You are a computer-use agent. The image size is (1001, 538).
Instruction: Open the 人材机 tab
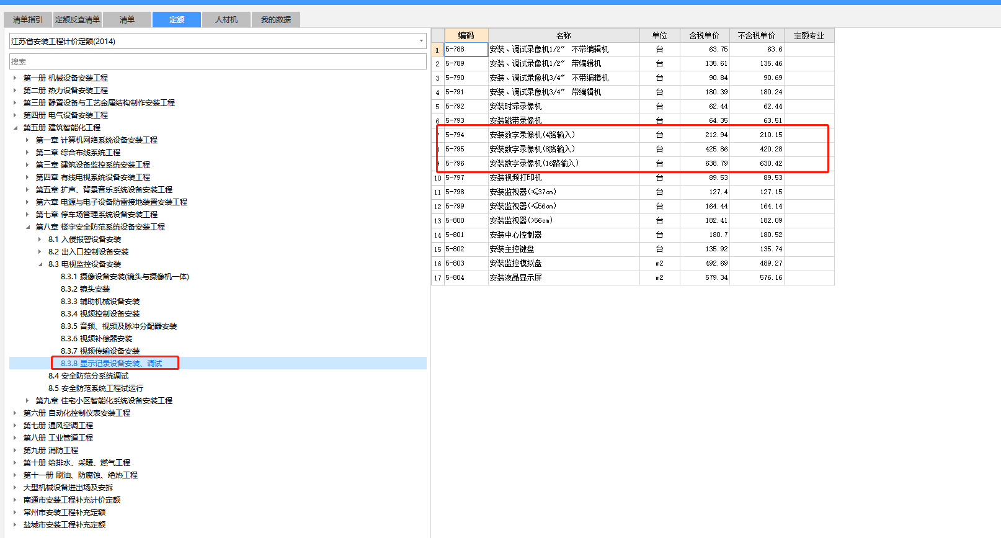(226, 20)
